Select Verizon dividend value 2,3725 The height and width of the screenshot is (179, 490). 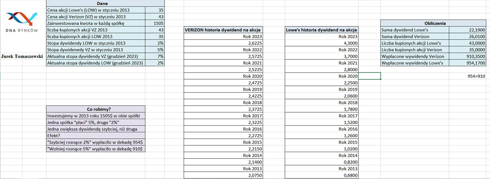pyautogui.click(x=223, y=109)
